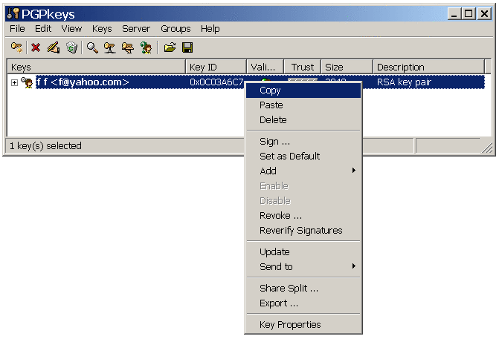Select Share Split ... option
499x339 pixels.
(303, 289)
